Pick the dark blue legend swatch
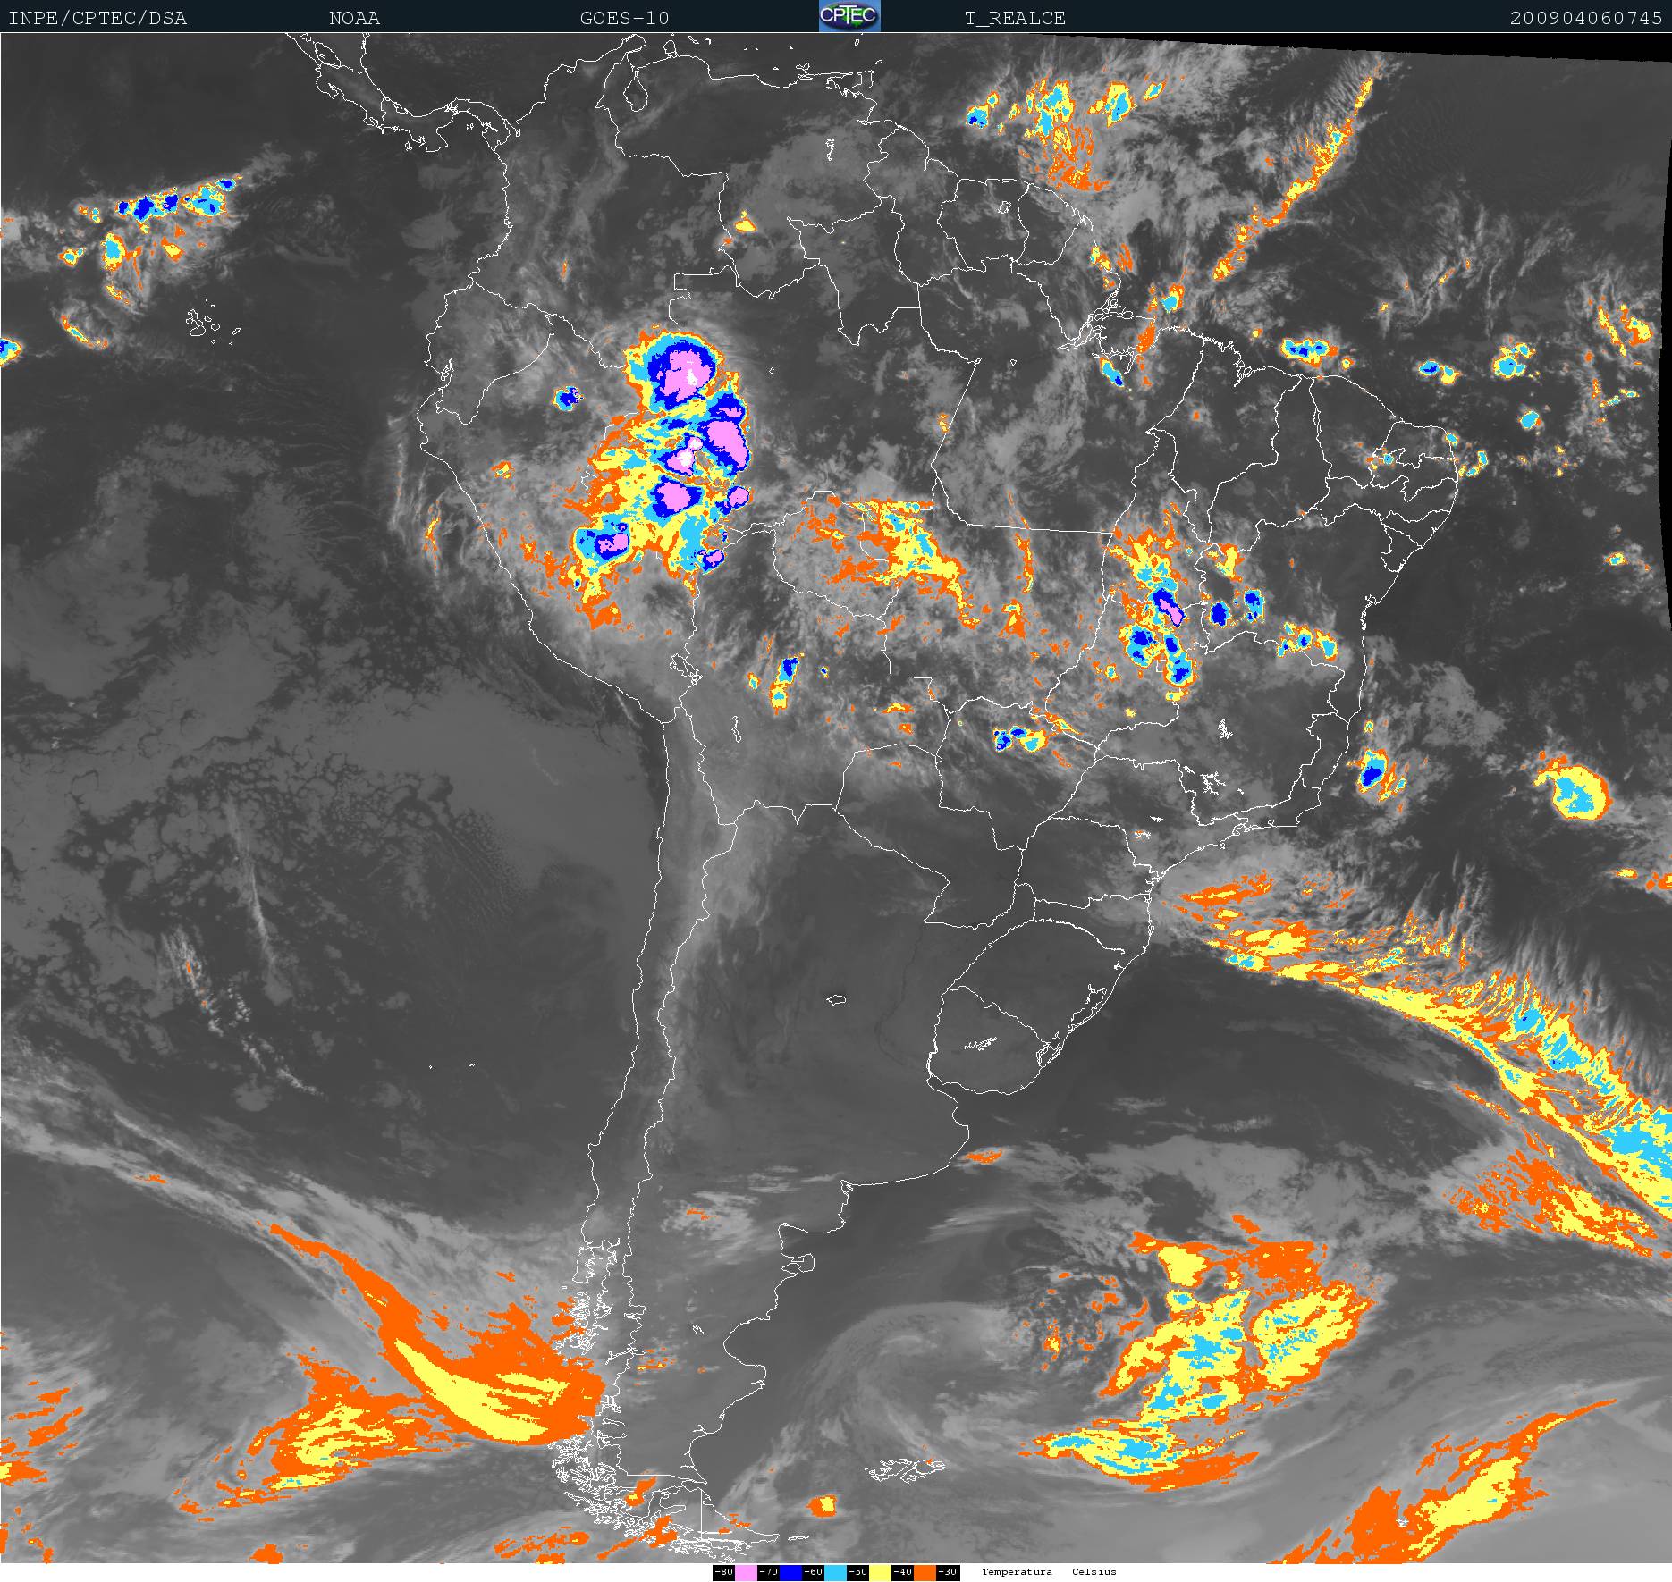Image resolution: width=1672 pixels, height=1582 pixels. [790, 1573]
